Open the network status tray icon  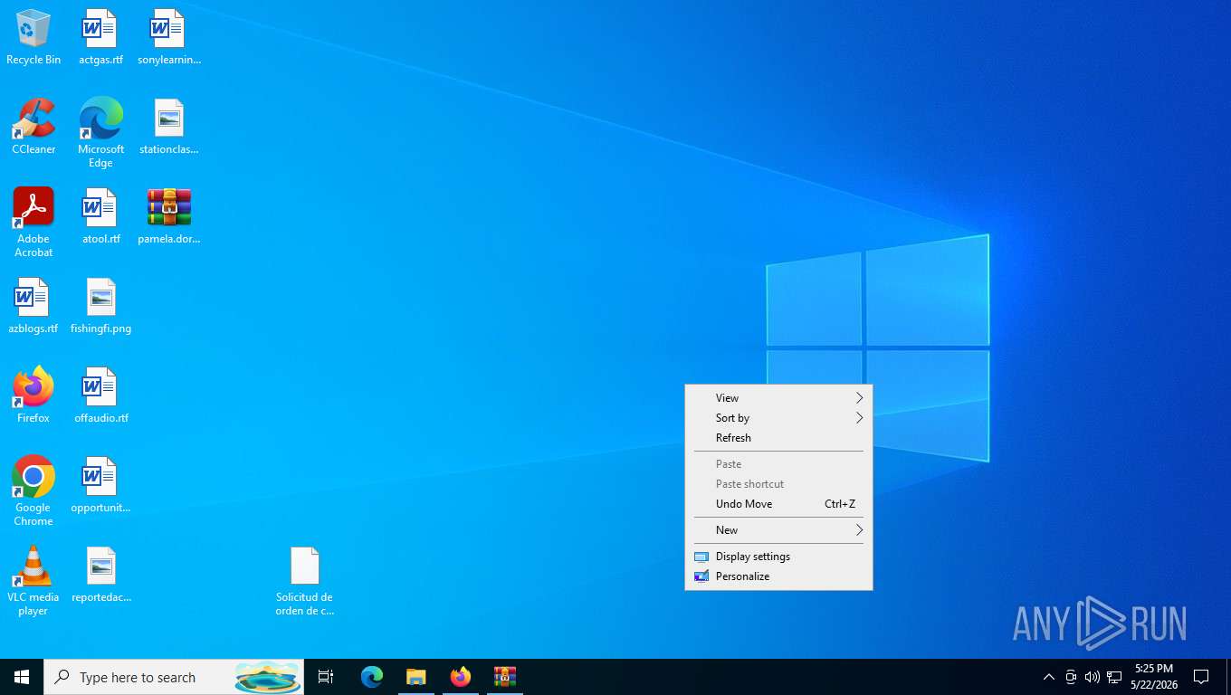[x=1114, y=677]
